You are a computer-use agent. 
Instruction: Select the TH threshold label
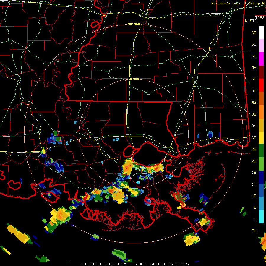point(254,231)
